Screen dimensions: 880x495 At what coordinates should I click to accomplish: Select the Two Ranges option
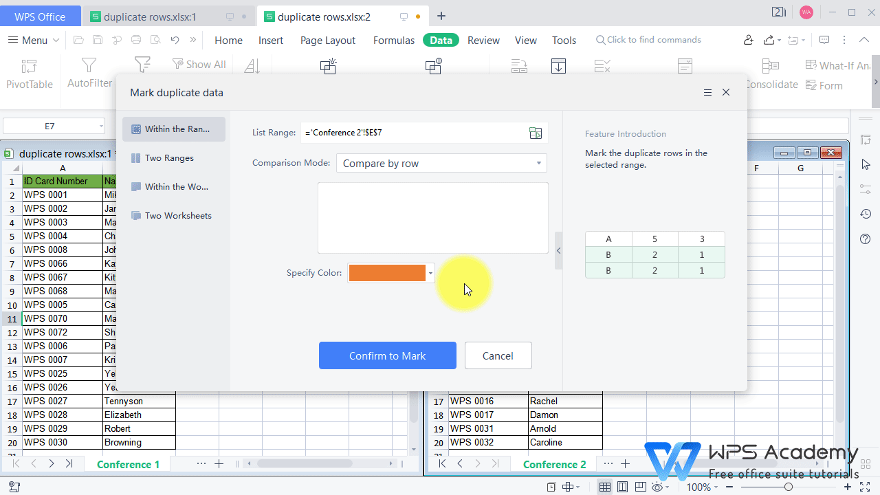pyautogui.click(x=169, y=157)
